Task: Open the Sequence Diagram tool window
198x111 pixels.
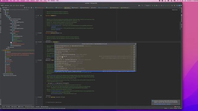Action: 30,107
